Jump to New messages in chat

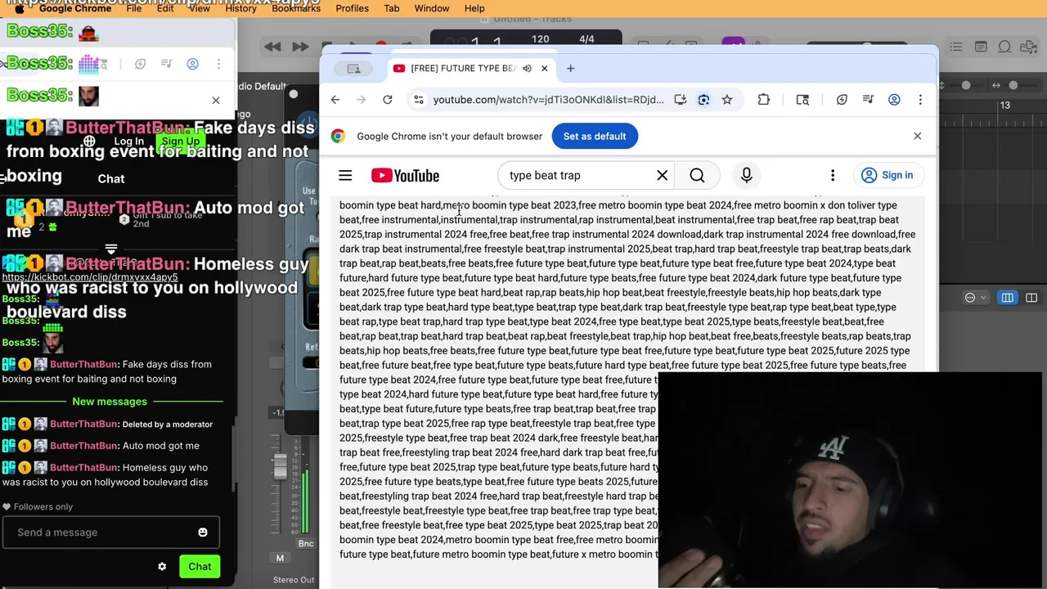(x=110, y=402)
